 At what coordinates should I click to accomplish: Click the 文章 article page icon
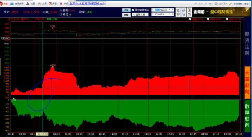tap(39, 3)
